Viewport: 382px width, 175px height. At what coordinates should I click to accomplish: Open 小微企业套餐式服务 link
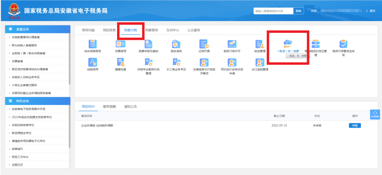click(x=24, y=85)
